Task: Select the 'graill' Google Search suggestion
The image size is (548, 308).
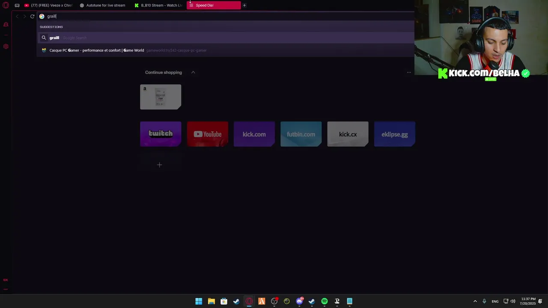Action: [x=226, y=38]
